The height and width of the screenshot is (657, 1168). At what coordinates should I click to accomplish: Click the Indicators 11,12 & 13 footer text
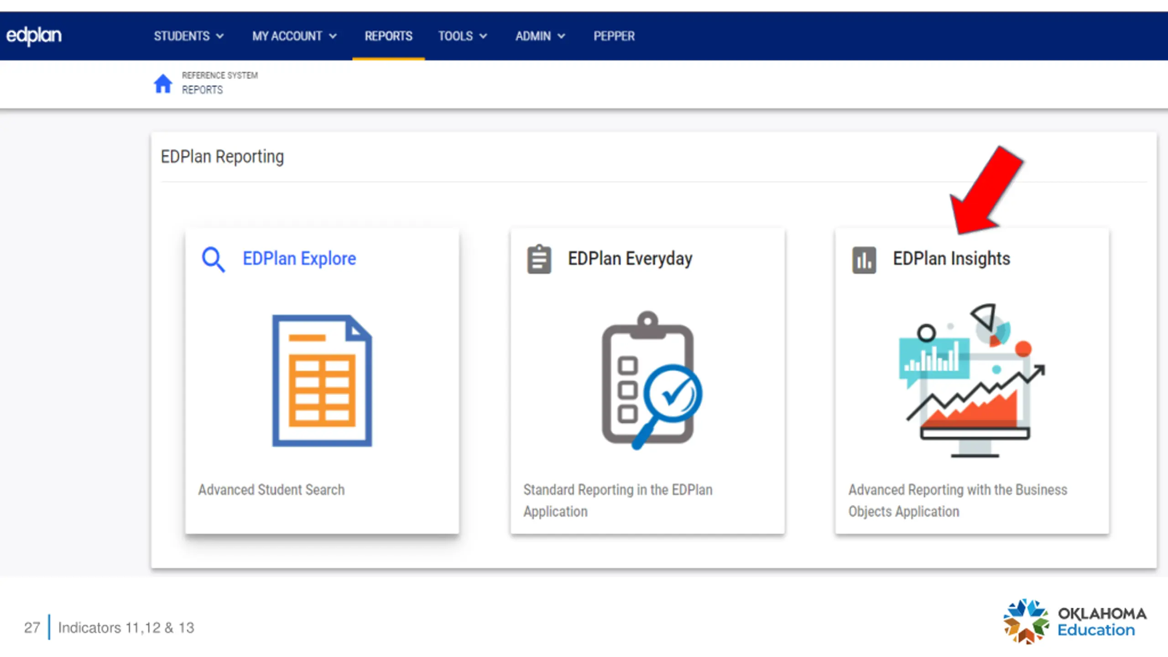(126, 628)
